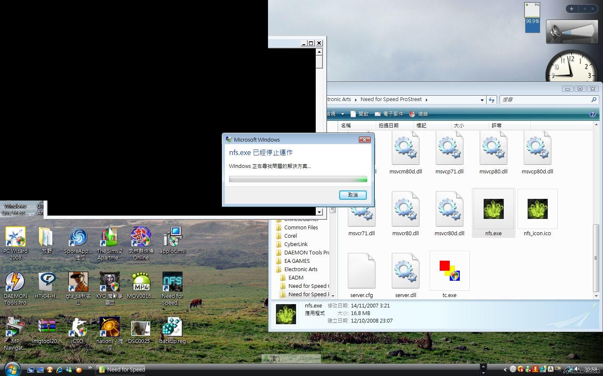Screen dimensions: 603x376
Task: Select the nations 捷徑 desktop shortcut
Action: (x=110, y=333)
